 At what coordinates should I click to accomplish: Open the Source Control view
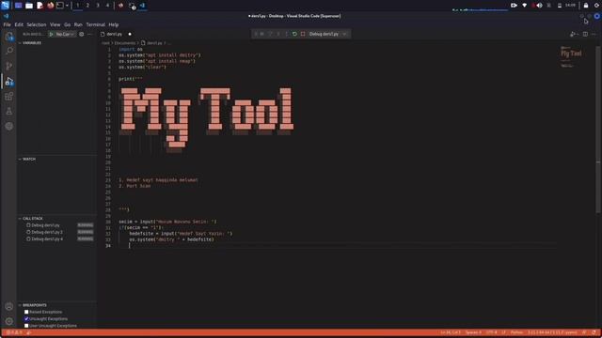click(x=9, y=66)
